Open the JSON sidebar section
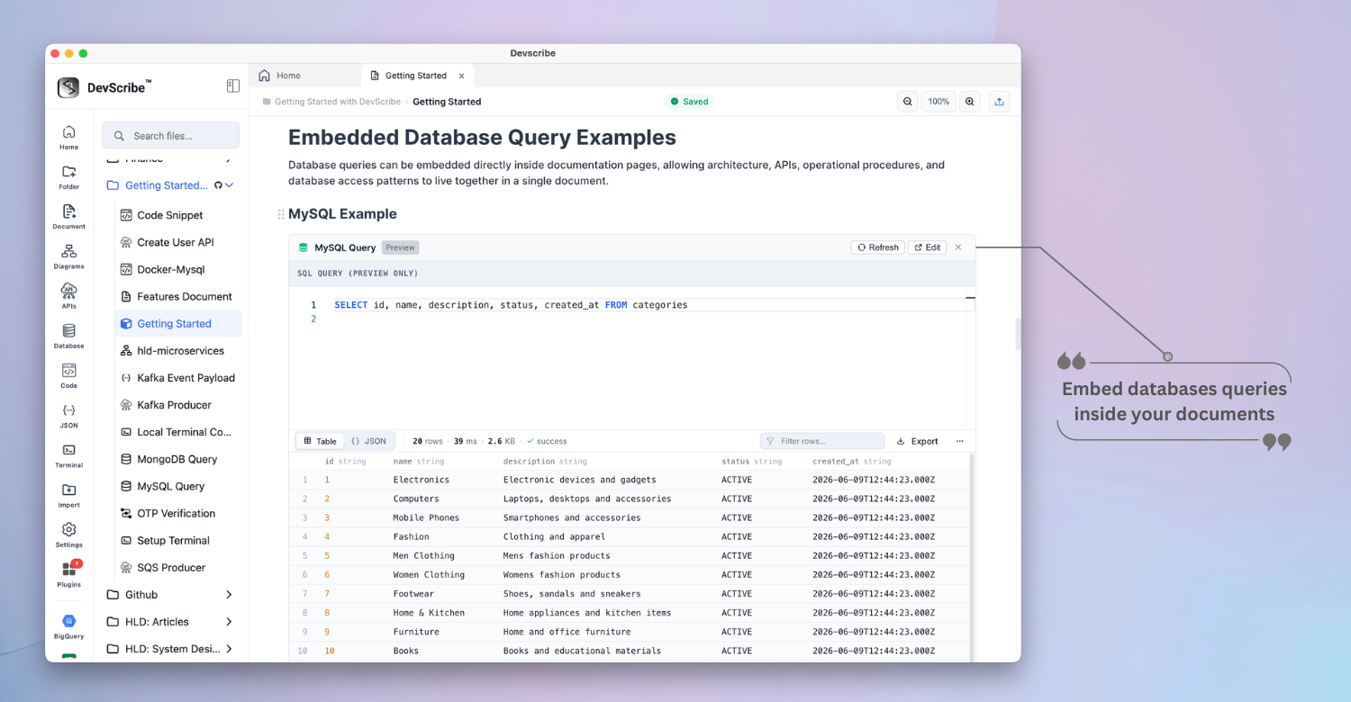The height and width of the screenshot is (702, 1351). click(x=68, y=415)
